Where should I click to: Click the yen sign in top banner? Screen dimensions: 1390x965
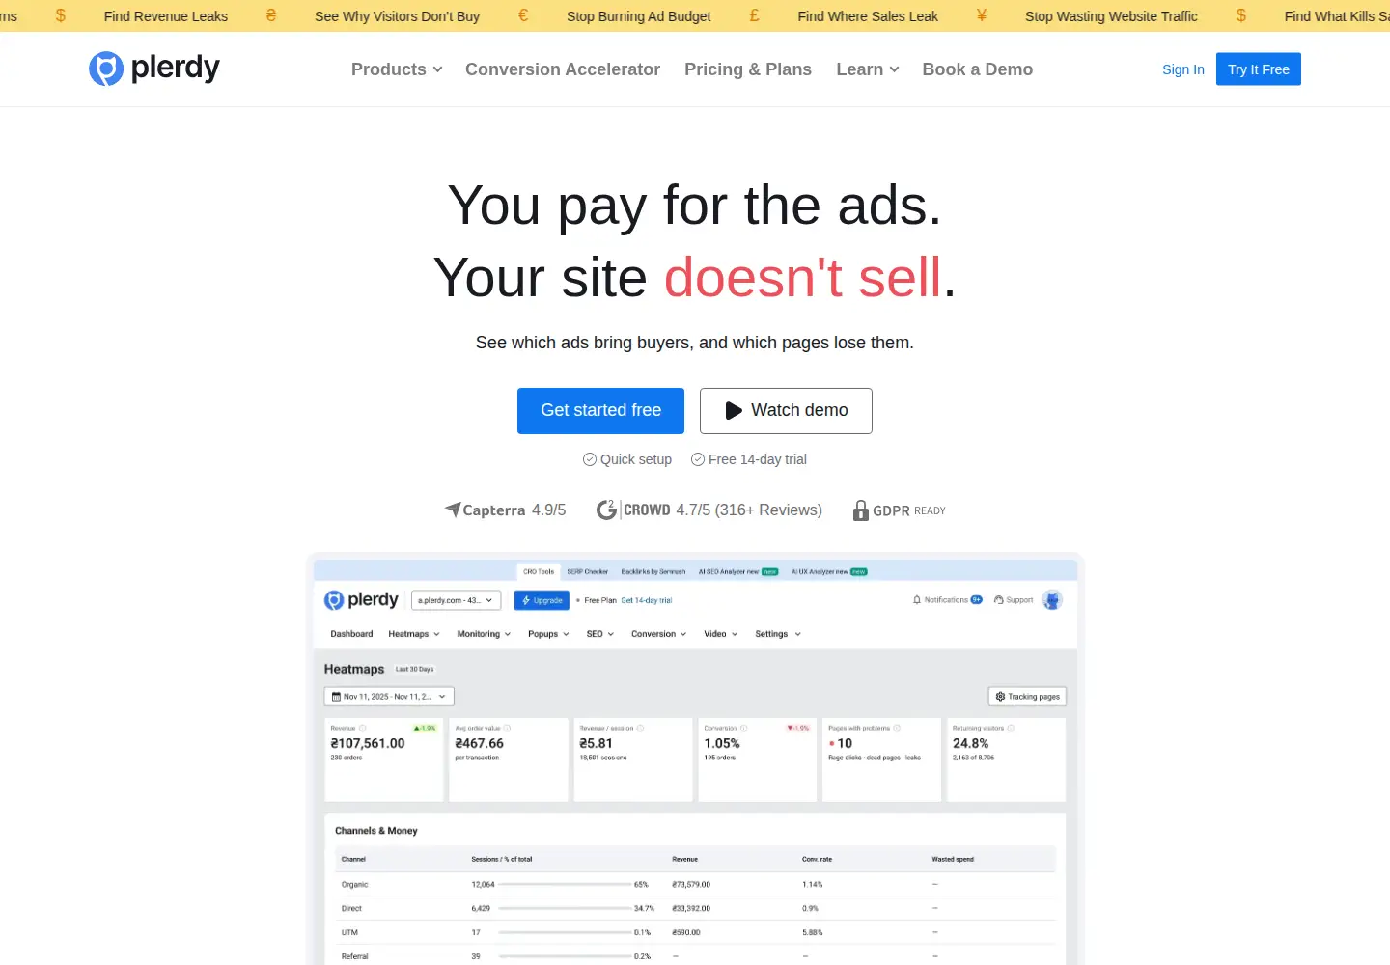[982, 15]
